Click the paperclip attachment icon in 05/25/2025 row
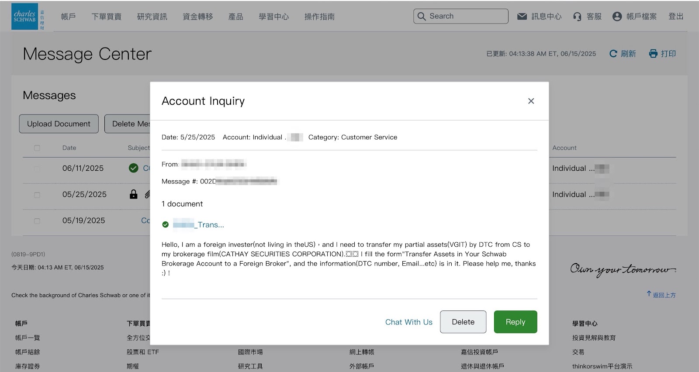 (147, 194)
